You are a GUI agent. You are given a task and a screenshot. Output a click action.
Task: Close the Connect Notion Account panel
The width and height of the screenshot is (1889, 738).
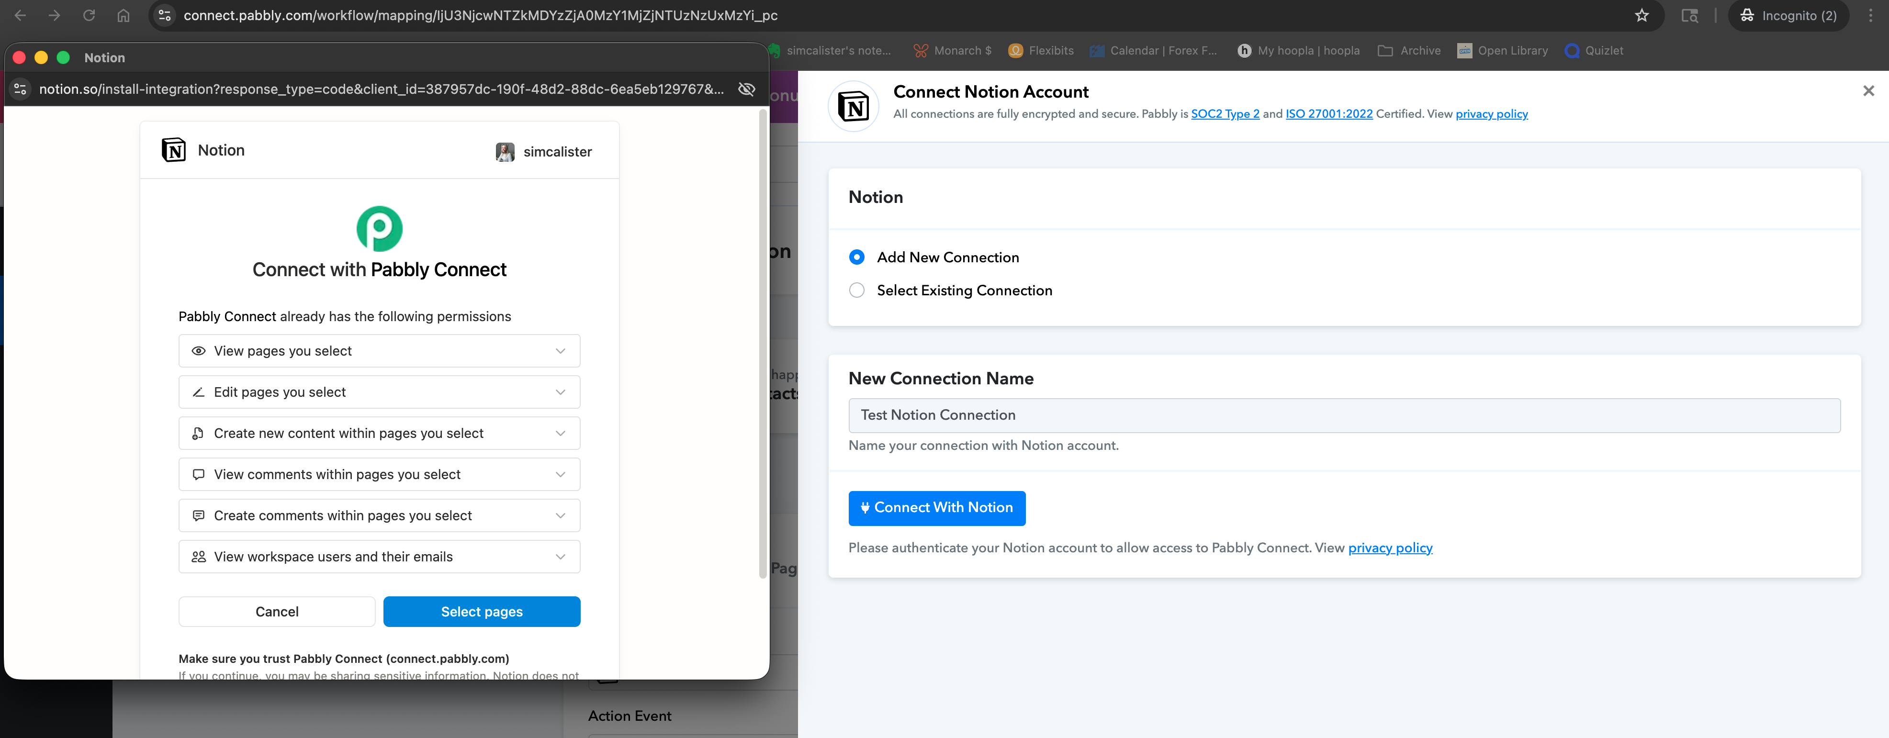(x=1868, y=91)
